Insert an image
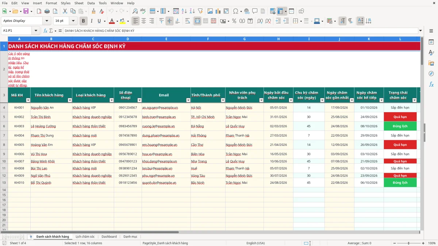Screen dimensions: 438x246 [210, 11]
